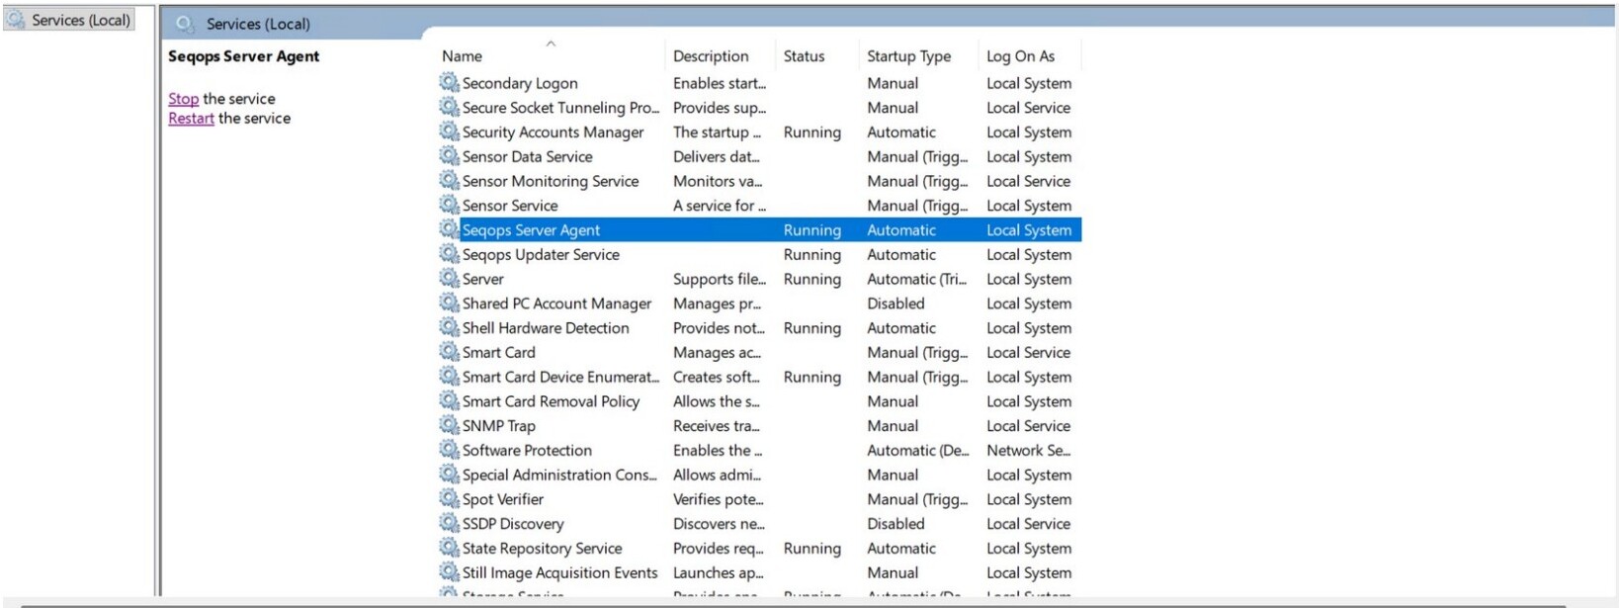Click the Services (Local) panel header icon
The width and height of the screenshot is (1619, 608).
(185, 24)
